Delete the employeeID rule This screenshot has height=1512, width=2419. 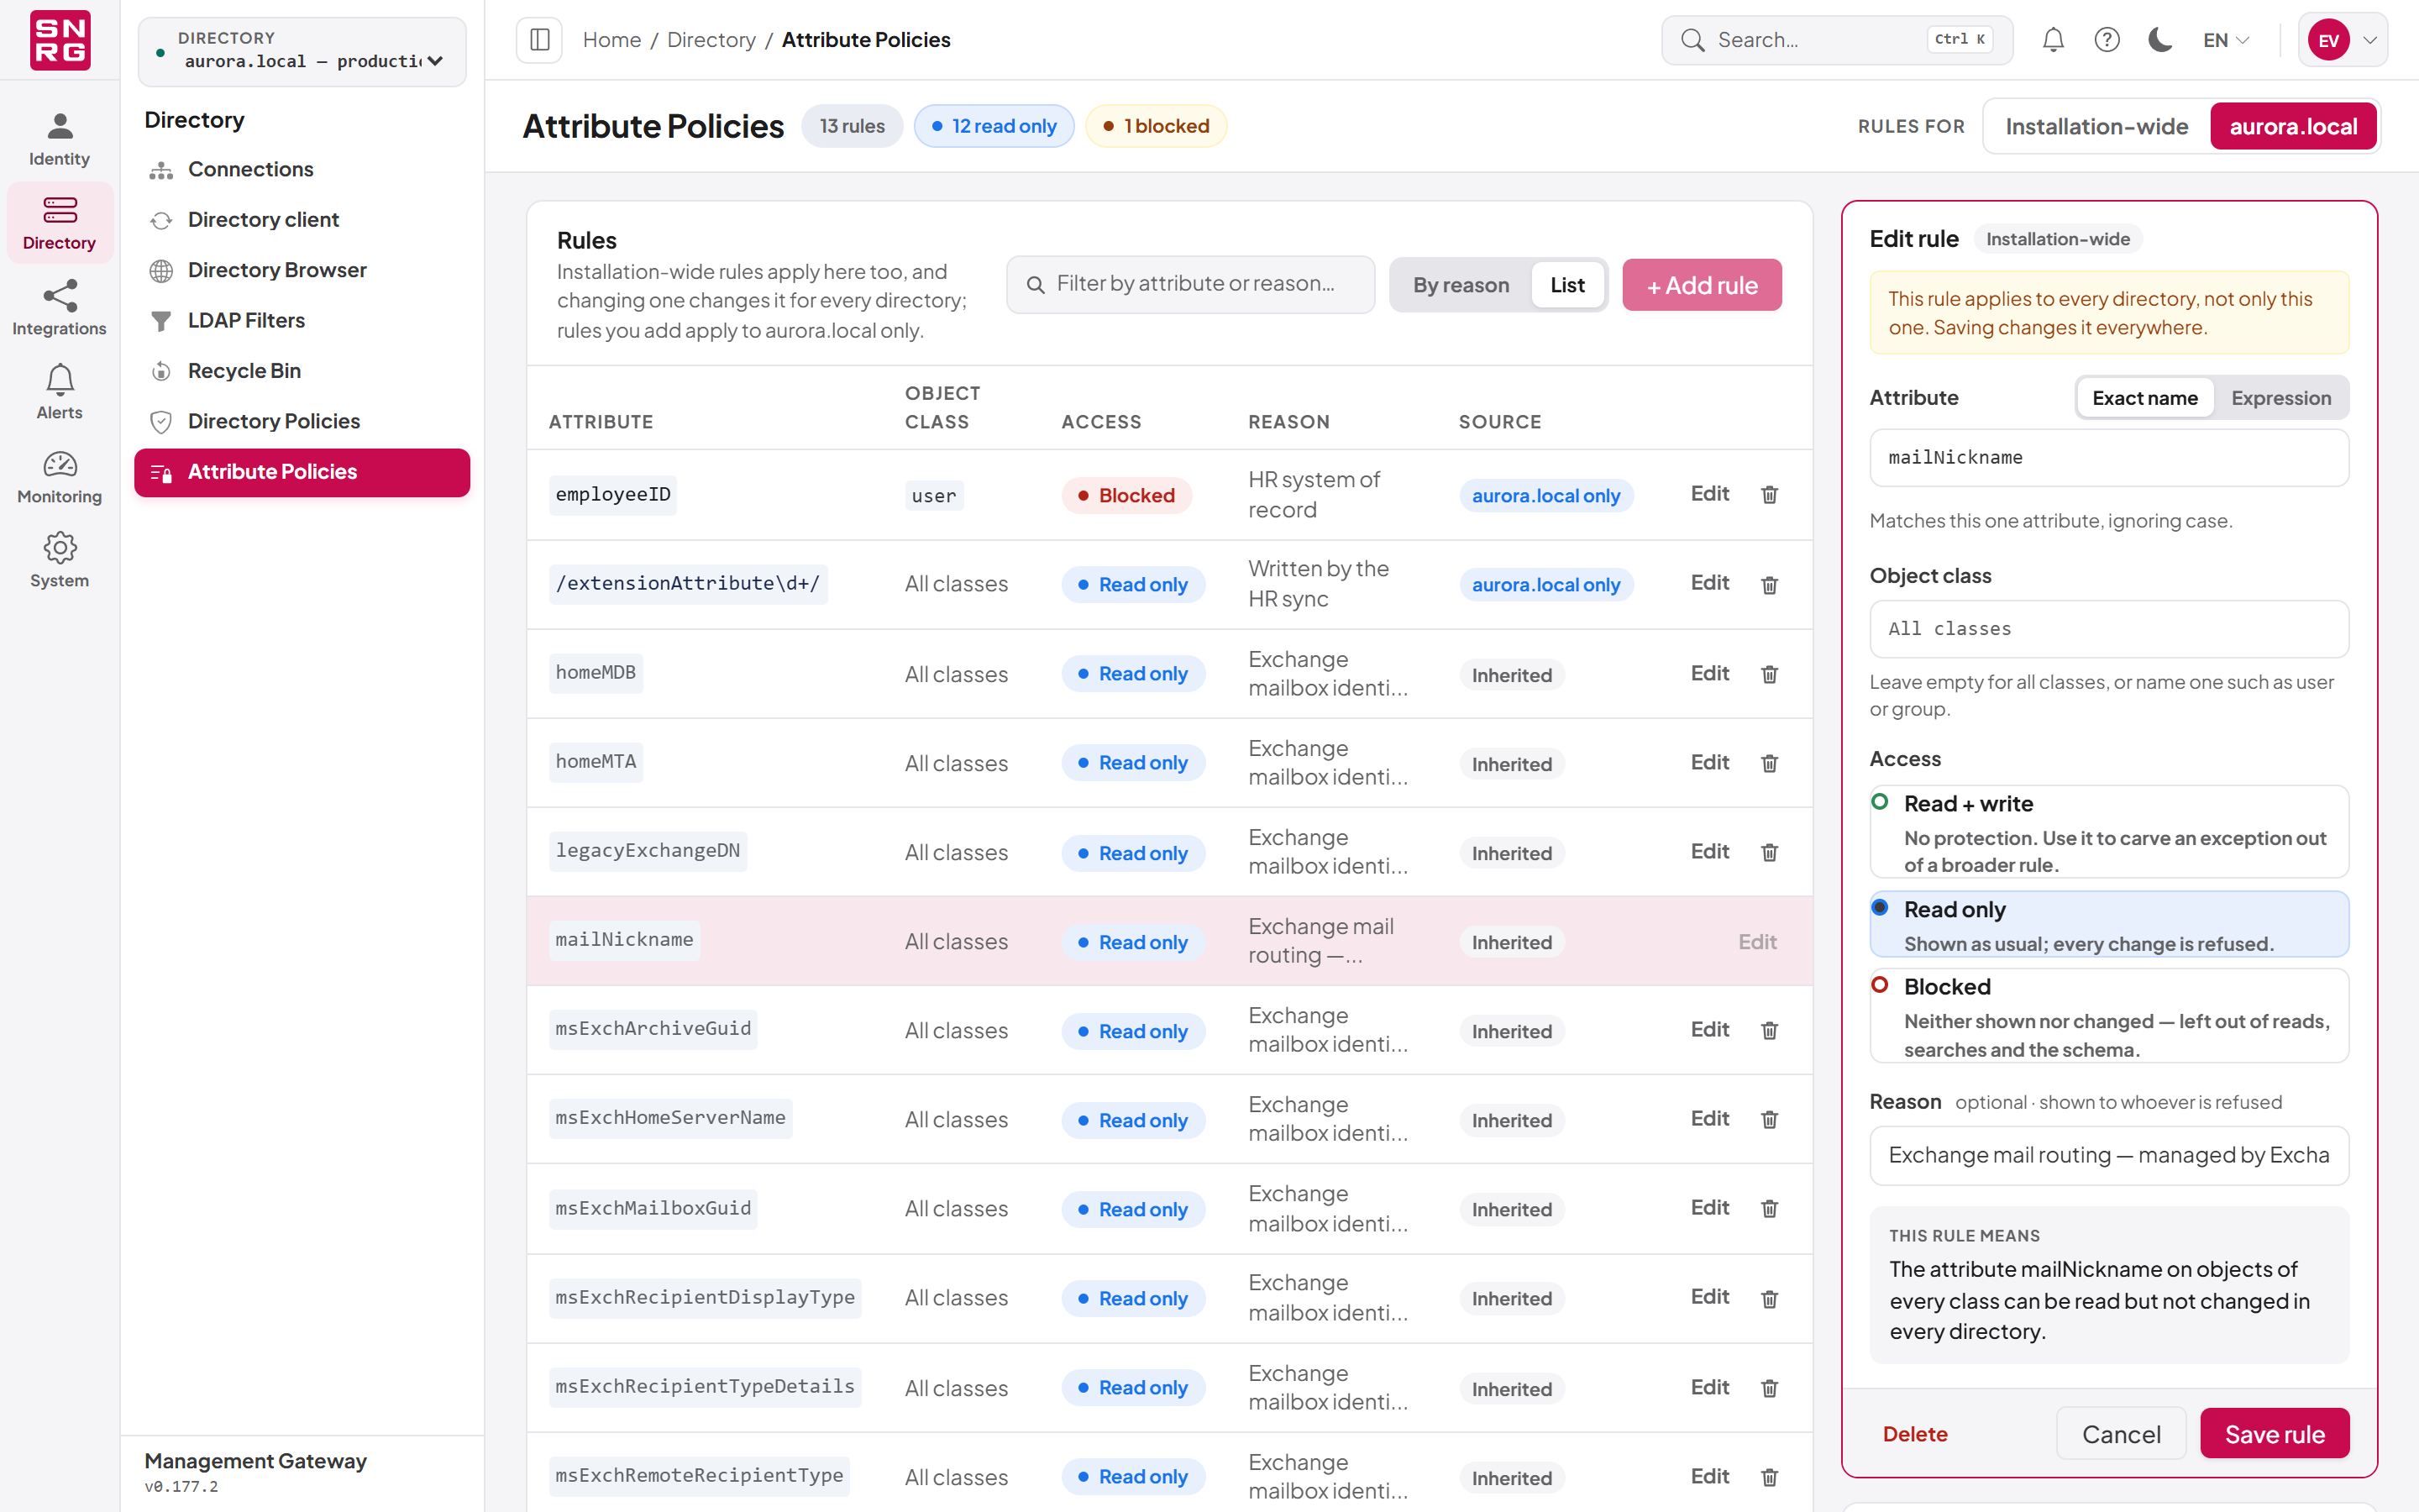(1769, 495)
